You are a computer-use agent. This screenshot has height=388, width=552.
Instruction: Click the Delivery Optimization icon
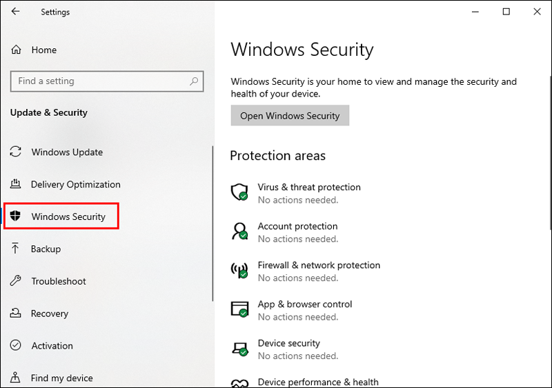[16, 185]
